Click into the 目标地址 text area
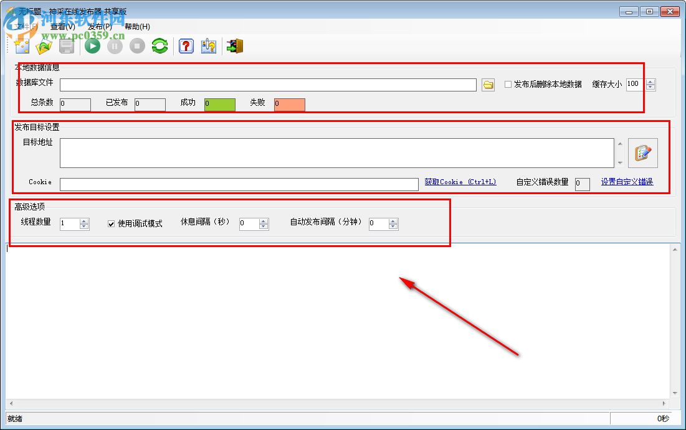 pos(337,153)
